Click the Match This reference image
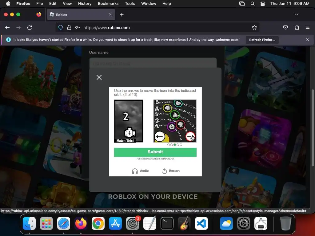 point(128,121)
